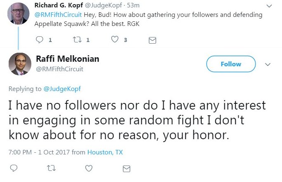Like Richard Kopf's tweet

click(116, 40)
